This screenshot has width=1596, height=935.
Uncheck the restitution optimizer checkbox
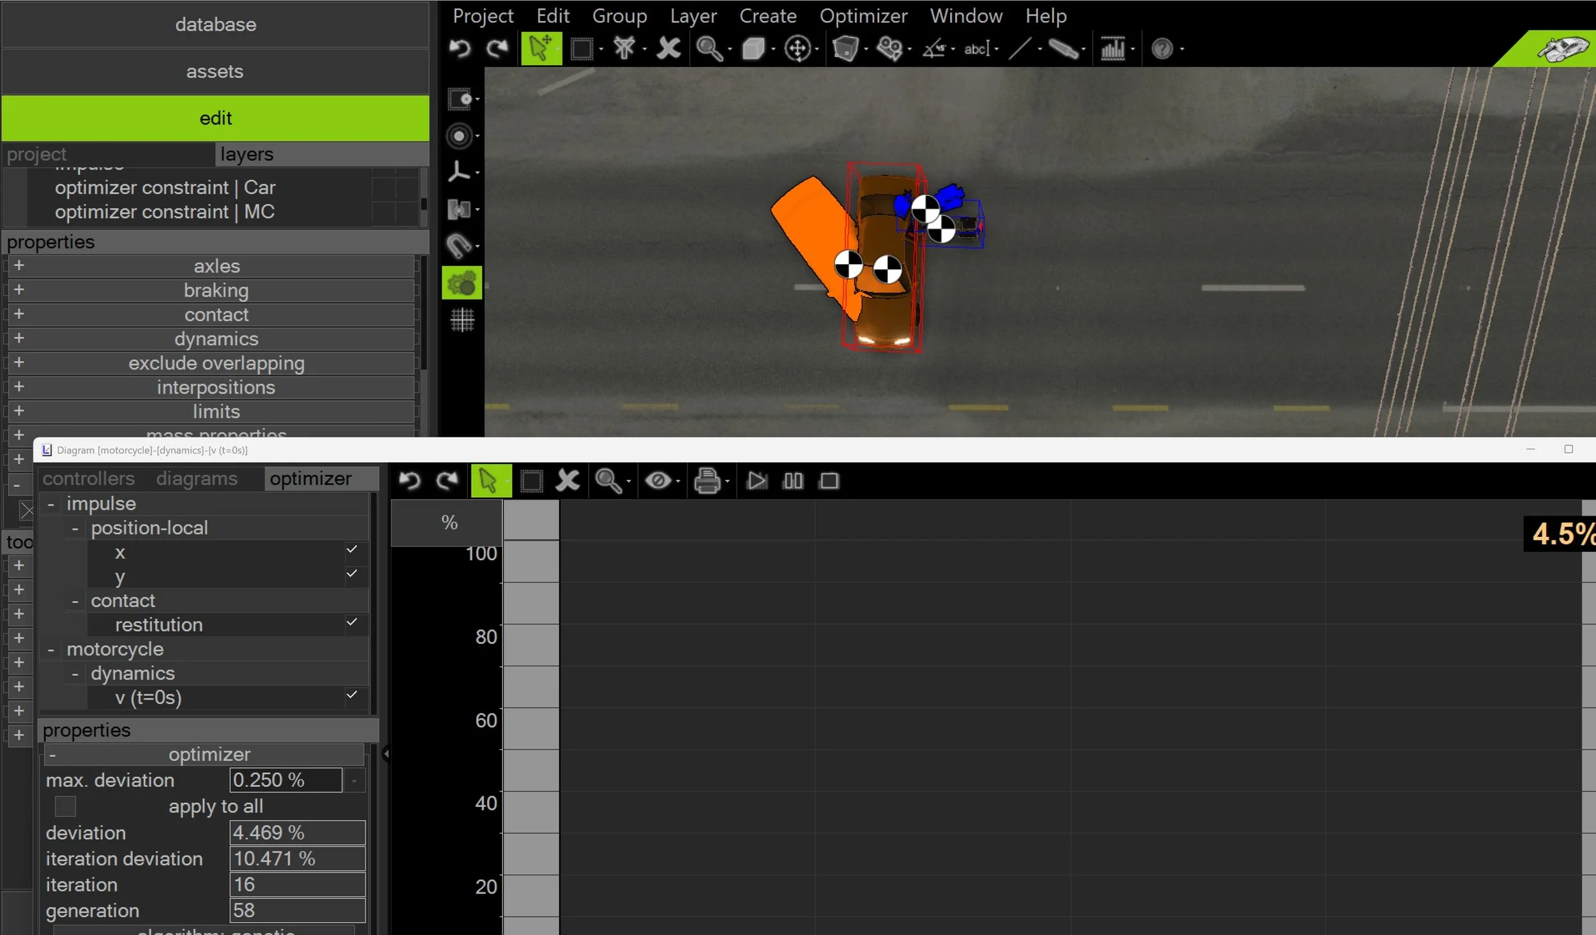(352, 622)
